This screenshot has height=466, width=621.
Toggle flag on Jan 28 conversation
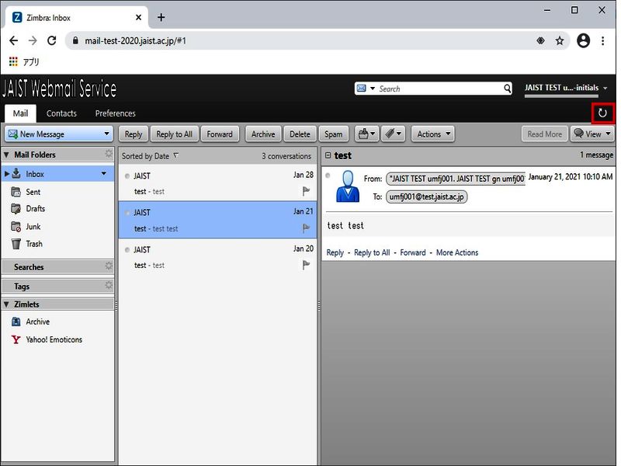pyautogui.click(x=306, y=191)
